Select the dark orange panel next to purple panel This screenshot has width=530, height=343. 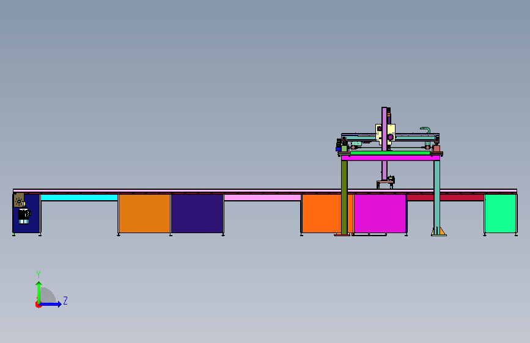pyautogui.click(x=144, y=214)
